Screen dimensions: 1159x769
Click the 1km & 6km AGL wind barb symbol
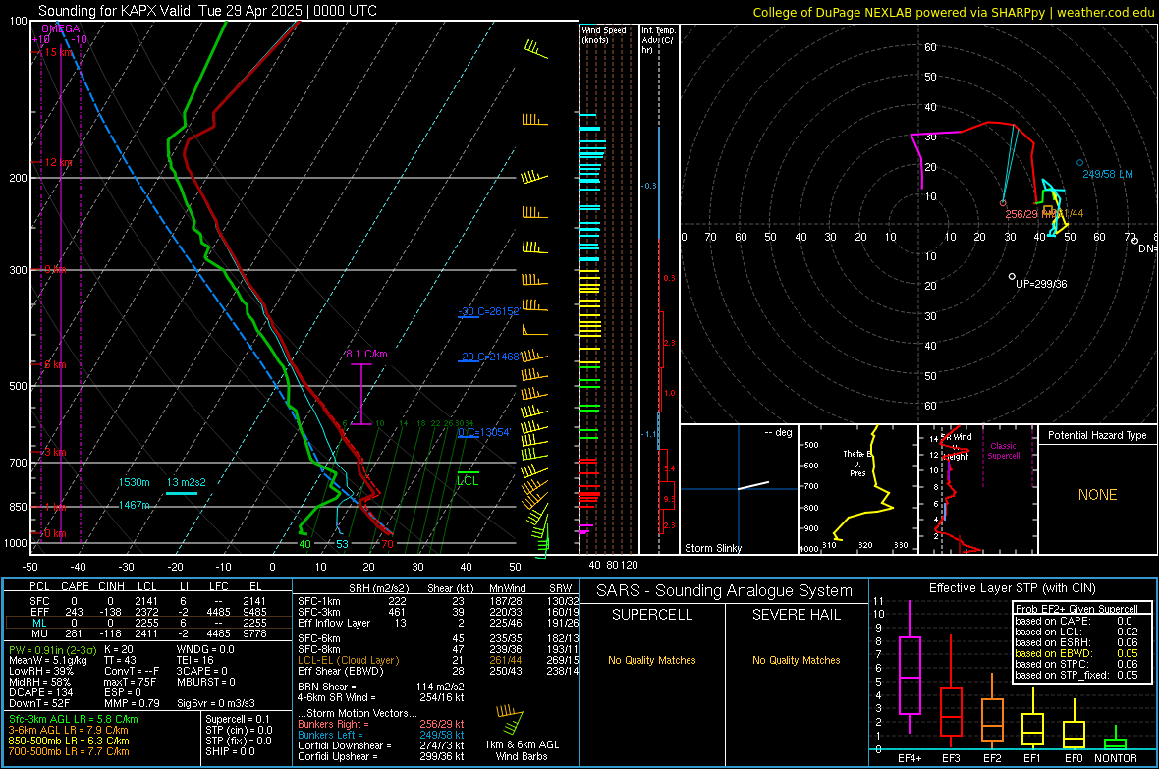(x=511, y=719)
